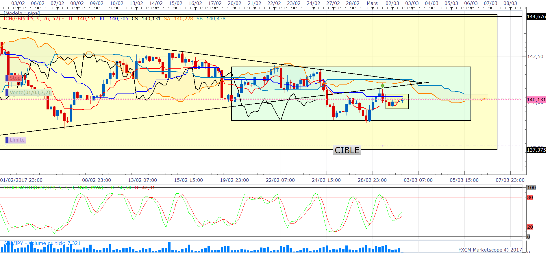Select the blue handle beside Stop
Viewport: 550px width, 253px height.
[7, 78]
